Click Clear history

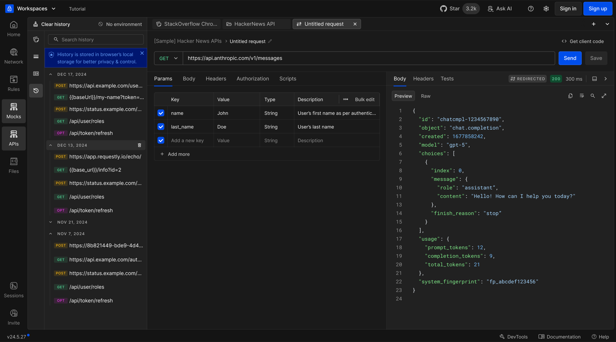click(52, 24)
